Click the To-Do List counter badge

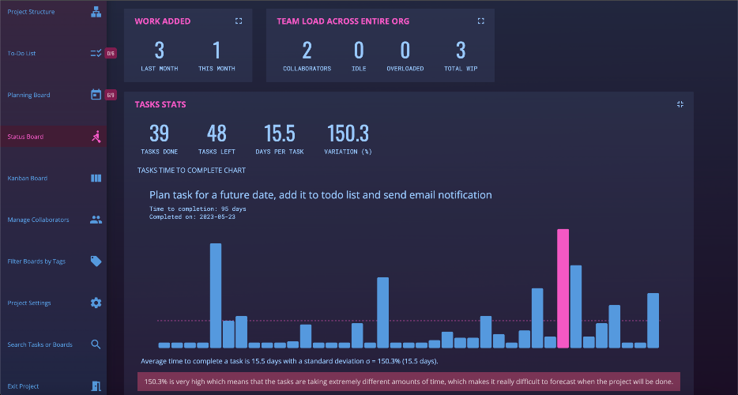tap(111, 53)
